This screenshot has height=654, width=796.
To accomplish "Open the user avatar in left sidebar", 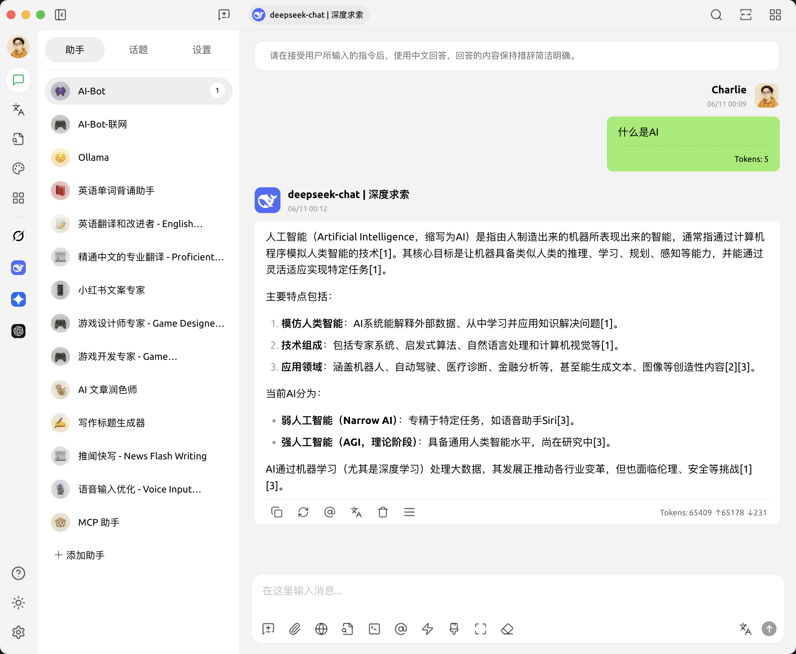I will [18, 47].
